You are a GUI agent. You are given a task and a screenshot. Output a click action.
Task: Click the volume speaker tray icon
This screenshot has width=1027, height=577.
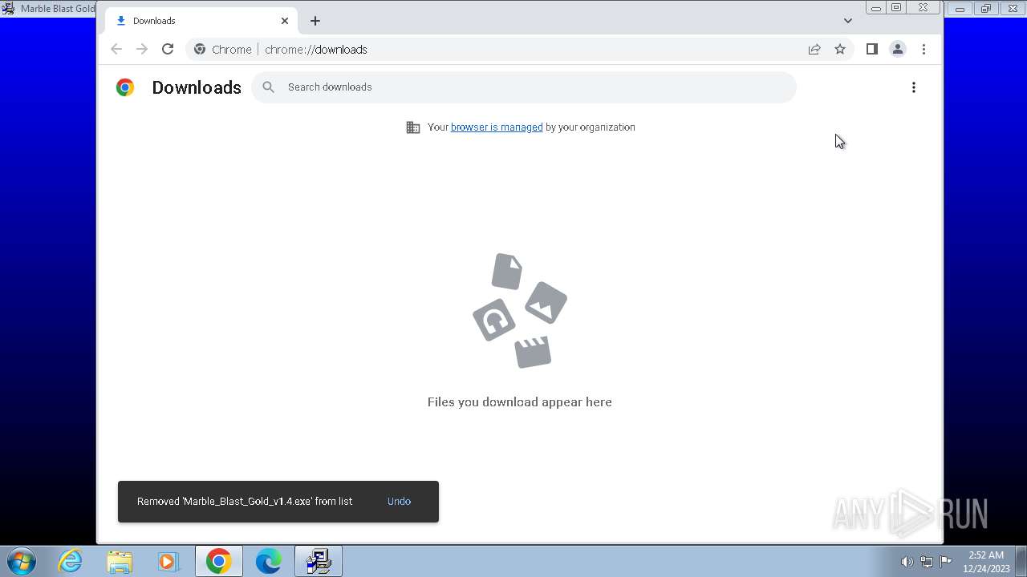(907, 562)
